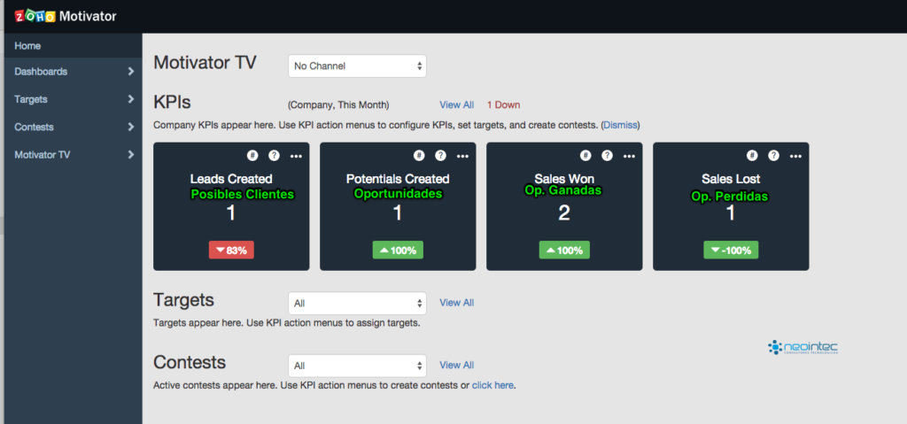This screenshot has width=907, height=424.
Task: Open hash icon on Leads Created card
Action: coord(252,155)
